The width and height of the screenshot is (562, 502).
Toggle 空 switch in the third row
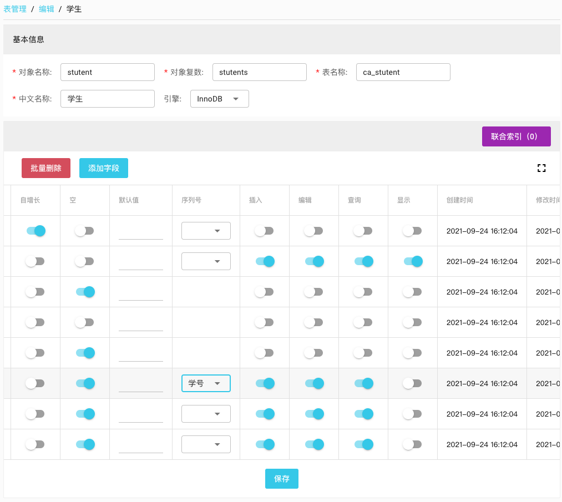85,292
